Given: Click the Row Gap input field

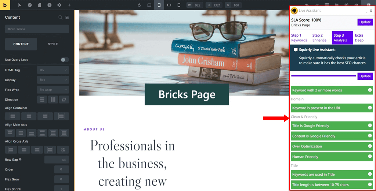Looking at the screenshot, I should coord(57,160).
